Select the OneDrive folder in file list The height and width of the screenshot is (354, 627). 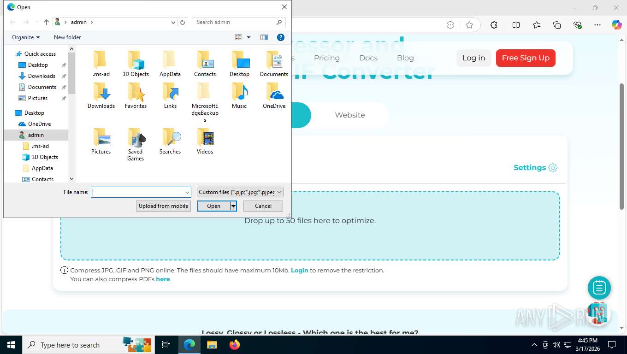(274, 95)
